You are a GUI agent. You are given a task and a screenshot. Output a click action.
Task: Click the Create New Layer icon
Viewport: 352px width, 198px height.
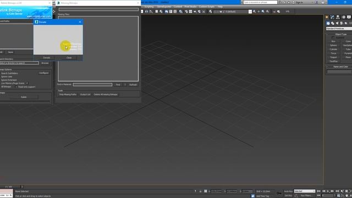click(x=254, y=12)
